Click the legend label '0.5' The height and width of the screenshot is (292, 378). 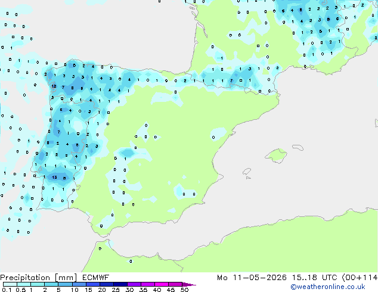[x=21, y=290]
